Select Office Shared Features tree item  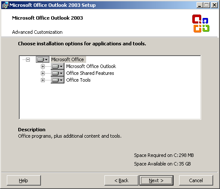[x=90, y=73]
